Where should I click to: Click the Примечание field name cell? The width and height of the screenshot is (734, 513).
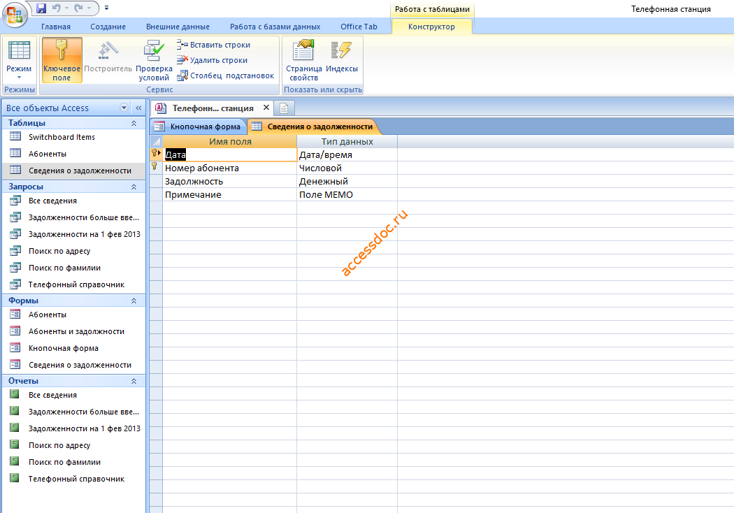pos(230,195)
